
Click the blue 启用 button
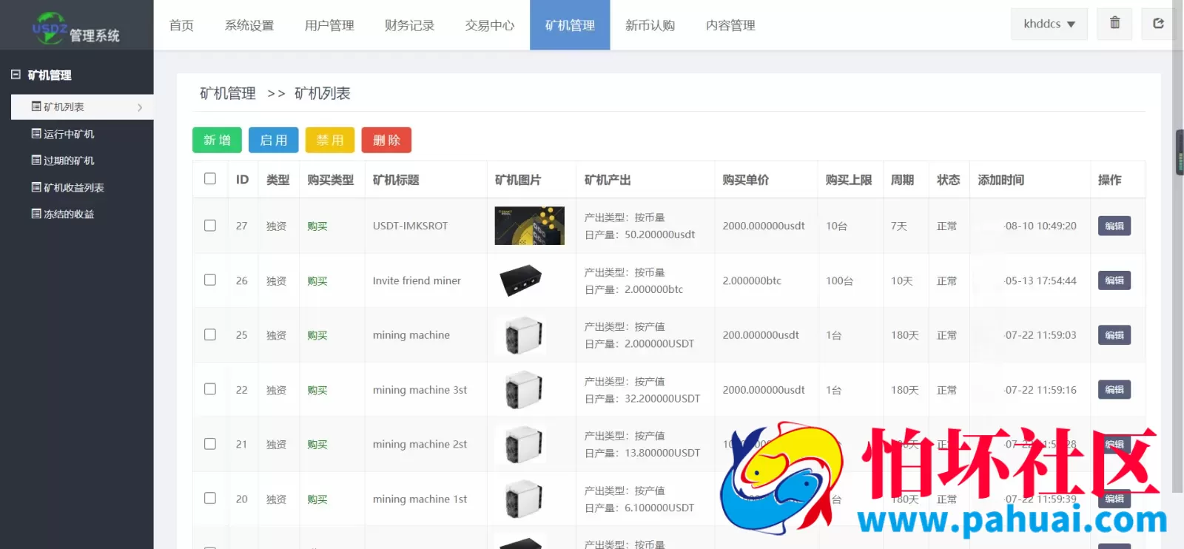pyautogui.click(x=274, y=140)
